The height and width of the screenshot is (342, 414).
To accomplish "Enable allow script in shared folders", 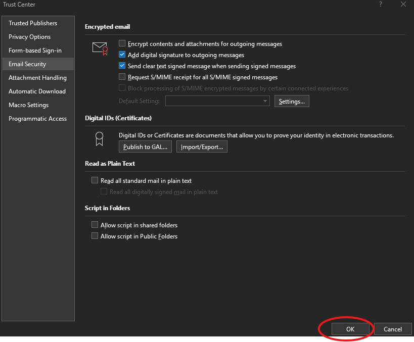I will click(95, 225).
